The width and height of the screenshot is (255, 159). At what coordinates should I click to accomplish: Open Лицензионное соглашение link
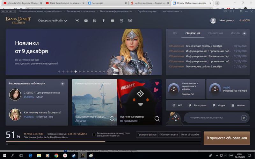pyautogui.click(x=81, y=11)
